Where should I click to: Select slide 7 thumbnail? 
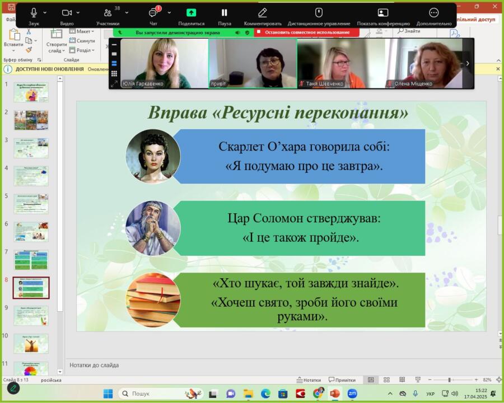(31, 260)
